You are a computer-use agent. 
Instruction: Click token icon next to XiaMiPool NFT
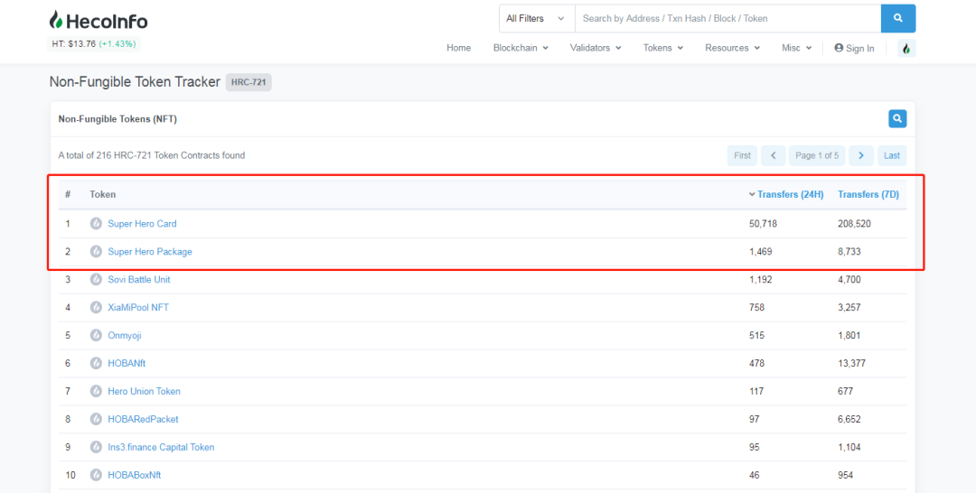(96, 307)
